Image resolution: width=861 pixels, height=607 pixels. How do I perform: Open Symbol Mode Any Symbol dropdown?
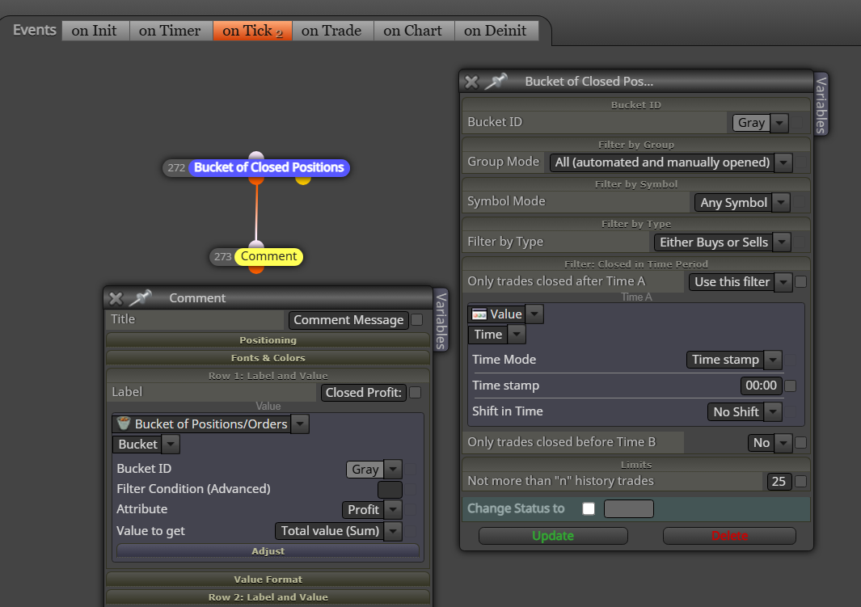(780, 203)
